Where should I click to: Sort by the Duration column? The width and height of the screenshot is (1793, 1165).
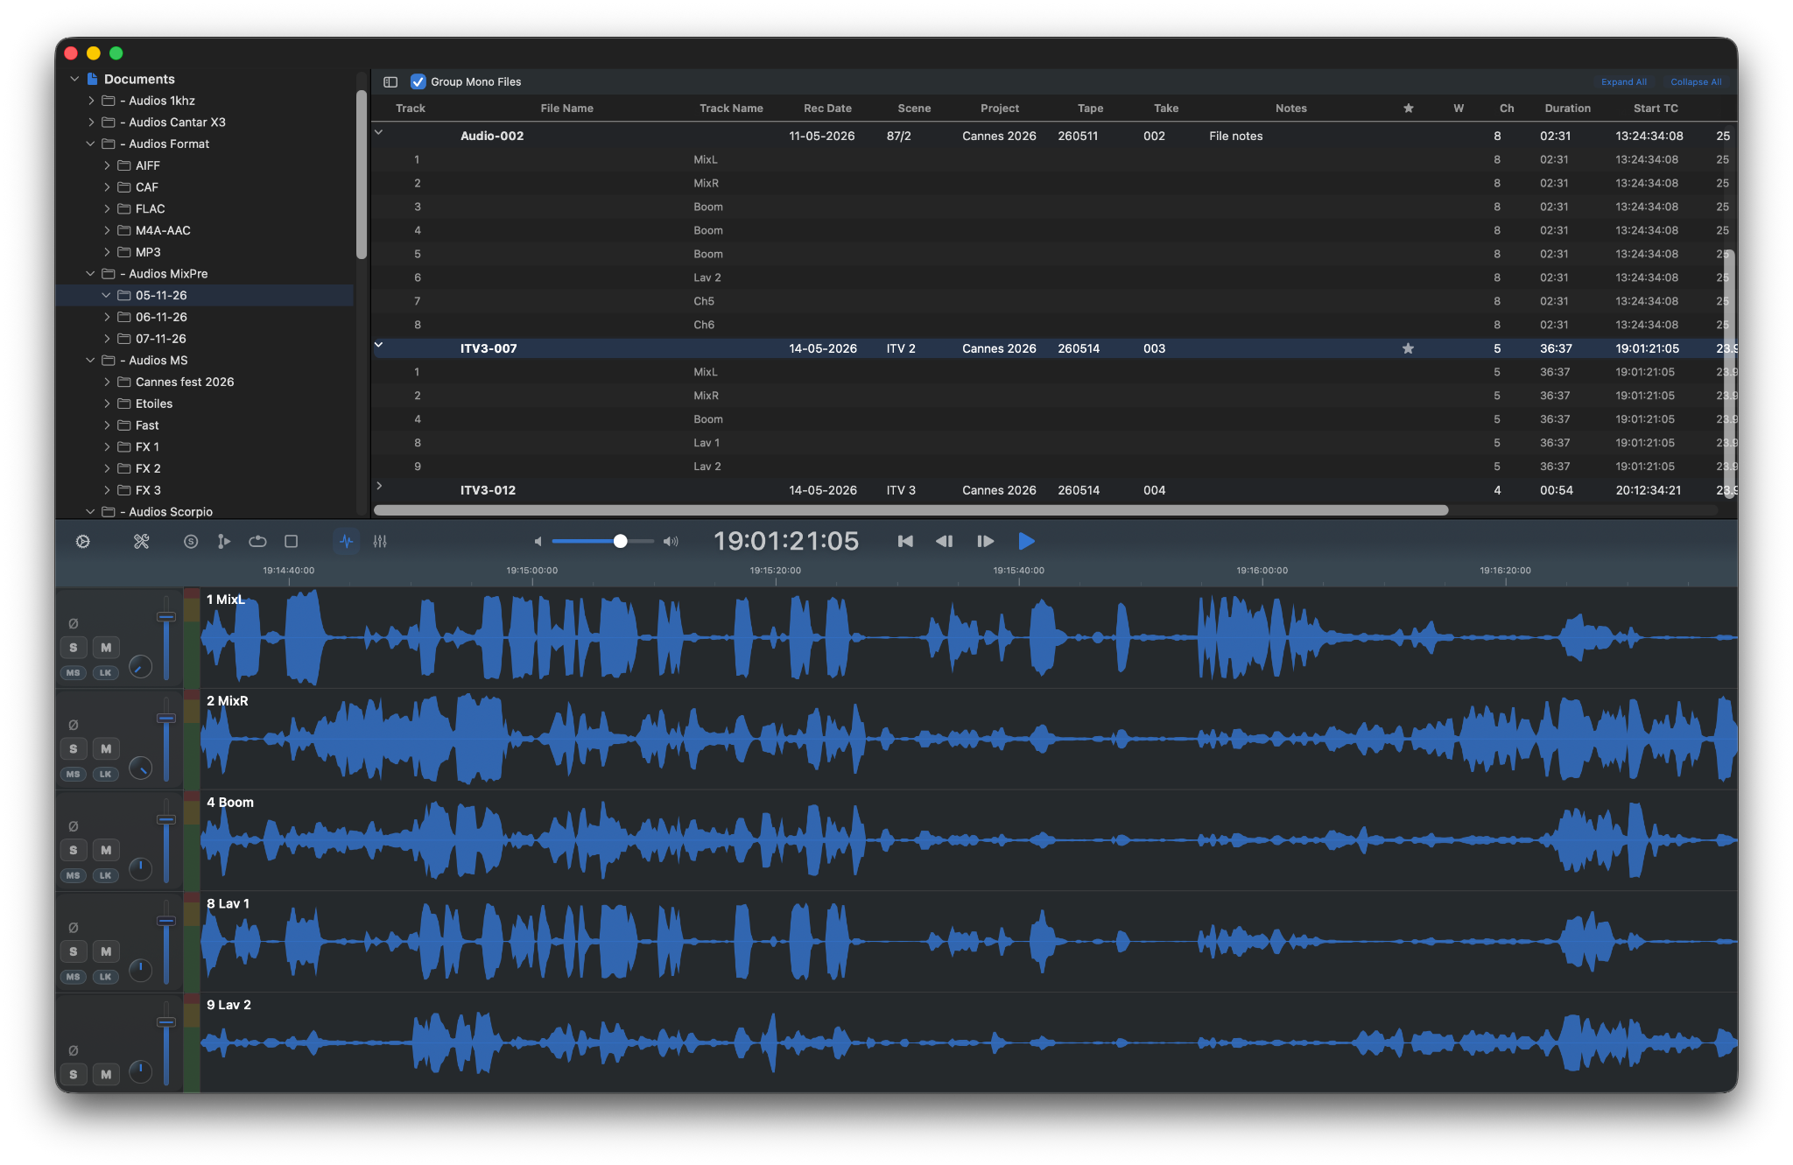(x=1567, y=109)
